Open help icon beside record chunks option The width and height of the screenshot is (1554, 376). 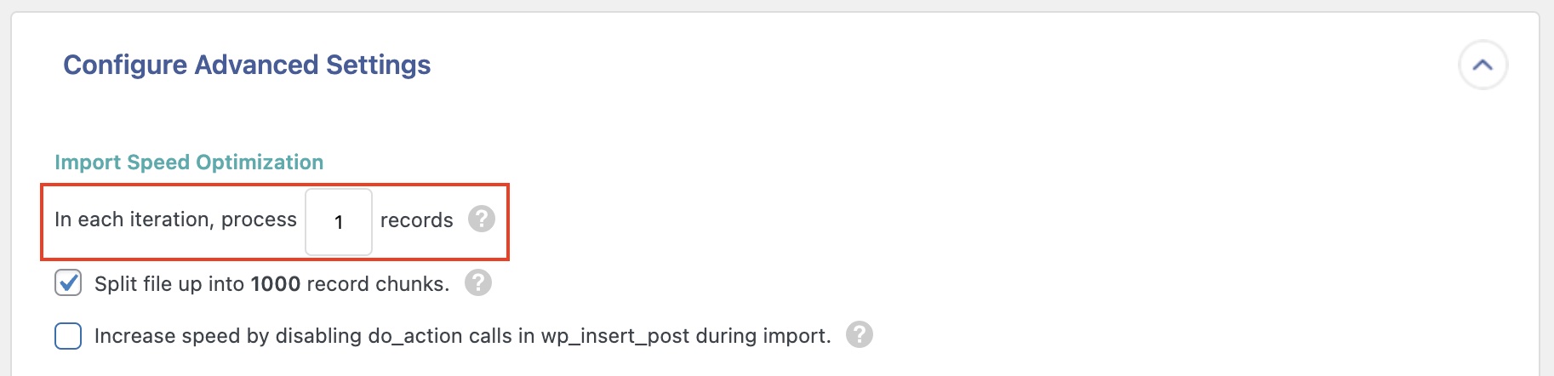(478, 282)
